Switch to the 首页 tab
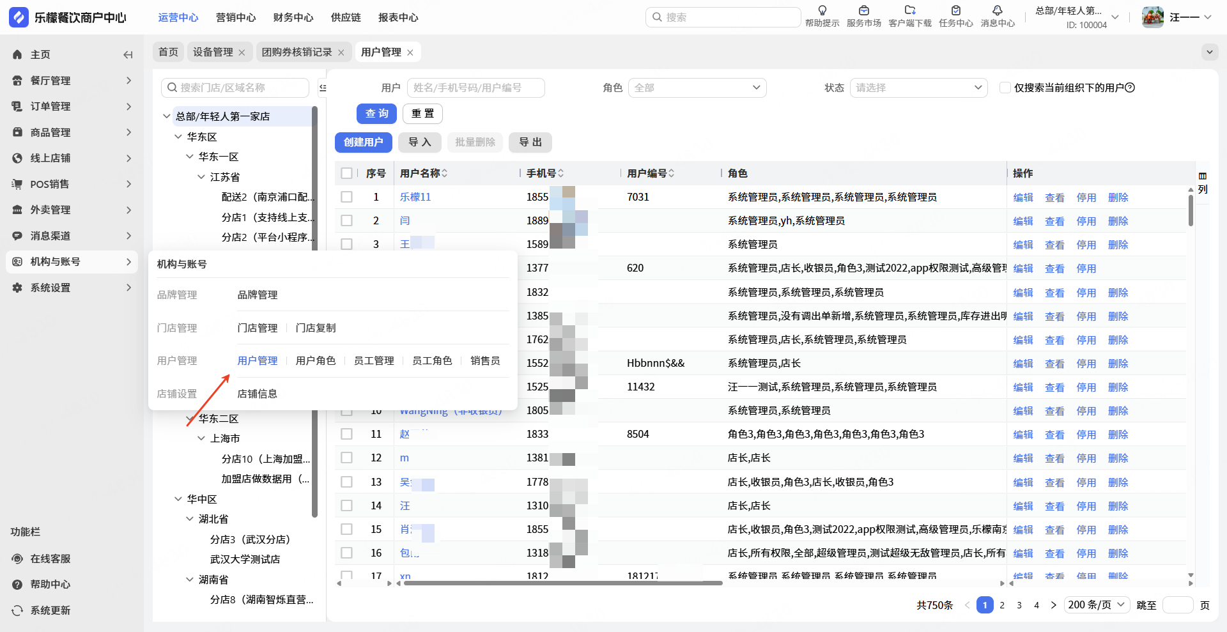The height and width of the screenshot is (632, 1227). pos(169,52)
